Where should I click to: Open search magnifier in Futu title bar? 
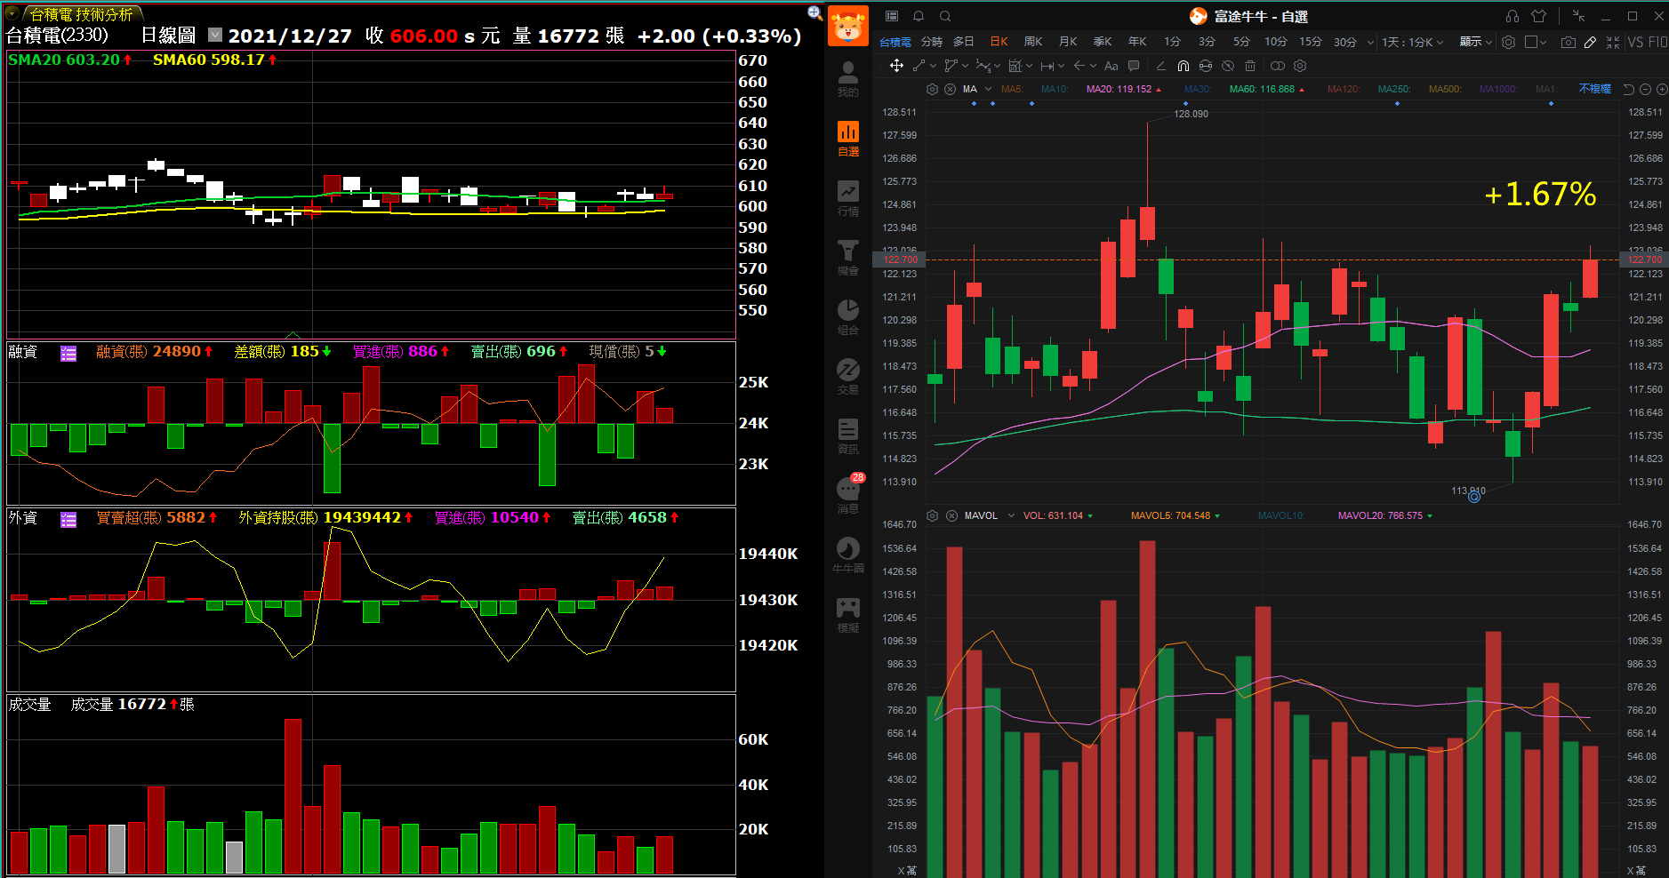[x=945, y=16]
